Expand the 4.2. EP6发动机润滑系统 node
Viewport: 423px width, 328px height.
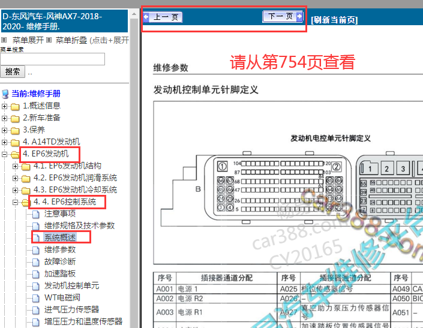[16, 178]
